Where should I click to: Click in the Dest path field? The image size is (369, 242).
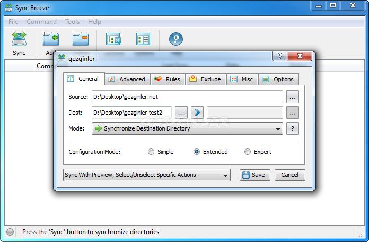click(x=131, y=113)
